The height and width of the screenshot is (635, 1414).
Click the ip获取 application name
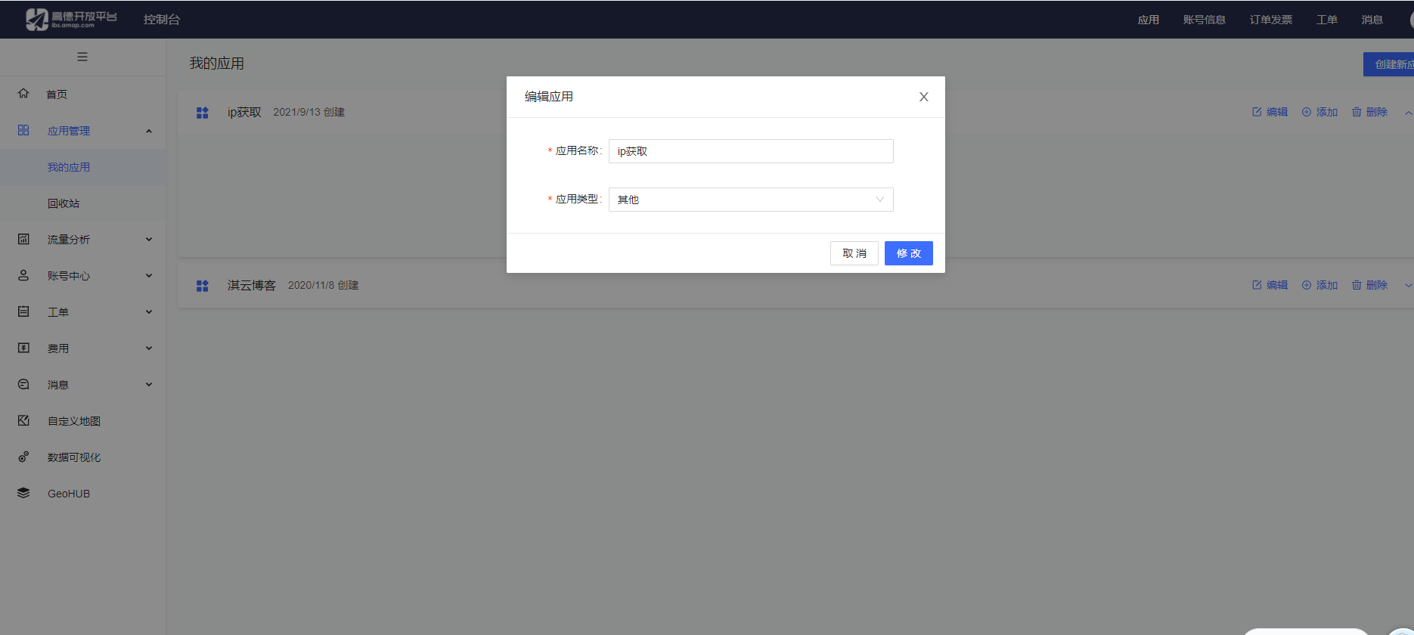[x=244, y=112]
